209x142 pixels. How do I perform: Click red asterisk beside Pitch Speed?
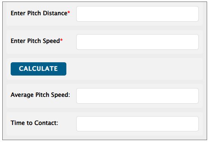61,40
